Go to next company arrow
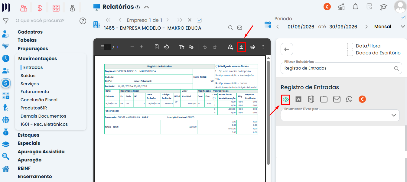This screenshot has height=182, width=407. pos(168,20)
